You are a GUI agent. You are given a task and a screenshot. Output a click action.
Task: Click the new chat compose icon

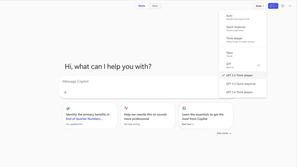(x=271, y=6)
